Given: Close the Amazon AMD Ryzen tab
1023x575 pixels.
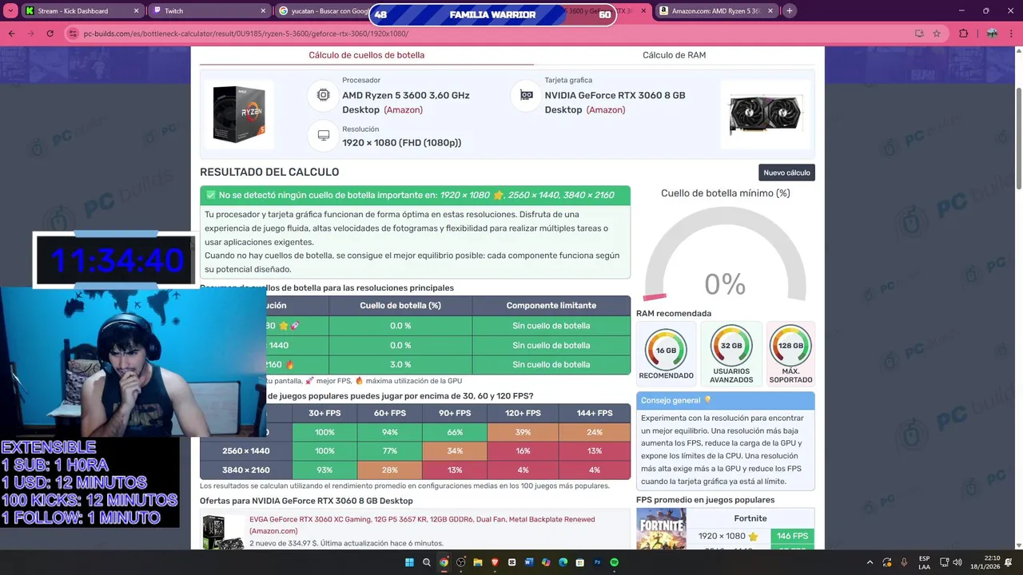Looking at the screenshot, I should 770,11.
